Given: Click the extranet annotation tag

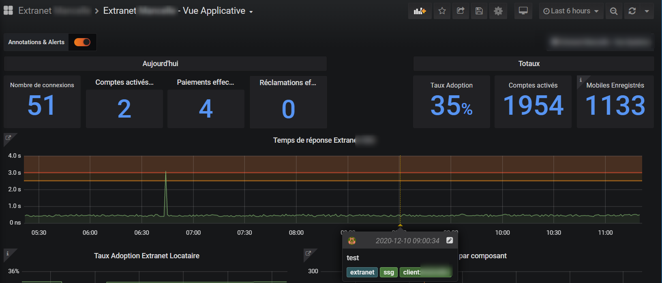Looking at the screenshot, I should click(x=362, y=272).
